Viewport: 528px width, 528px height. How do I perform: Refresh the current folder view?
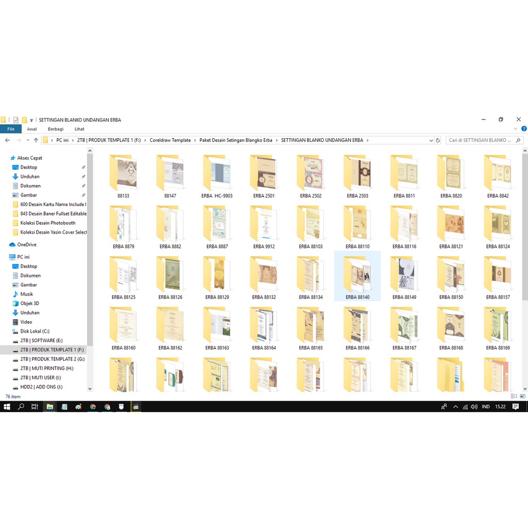(x=438, y=140)
